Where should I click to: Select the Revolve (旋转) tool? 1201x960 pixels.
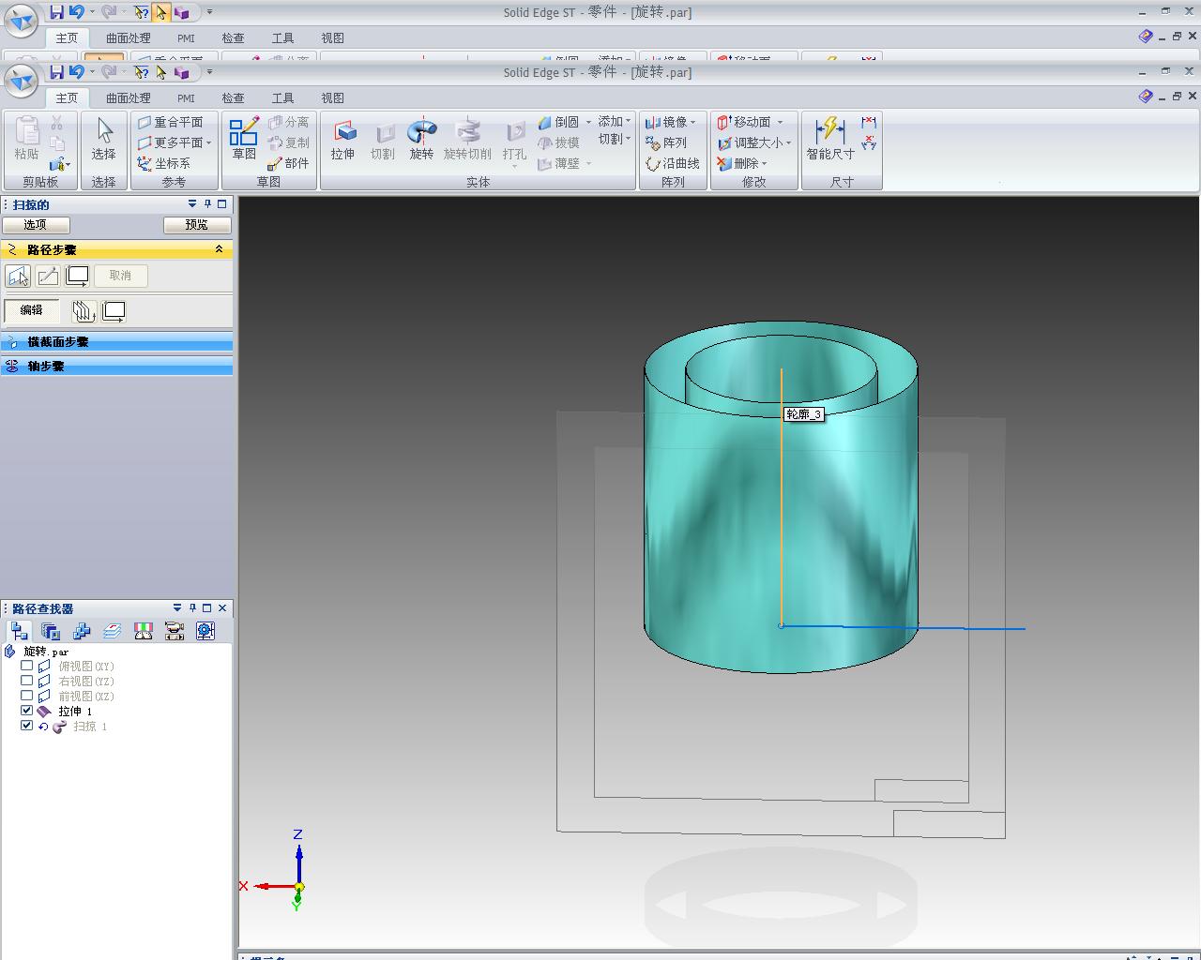pyautogui.click(x=422, y=139)
